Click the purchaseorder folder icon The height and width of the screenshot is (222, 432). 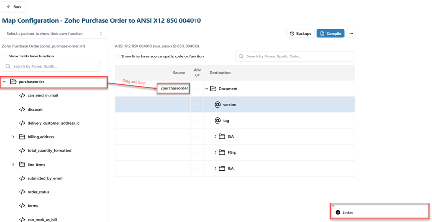(13, 82)
